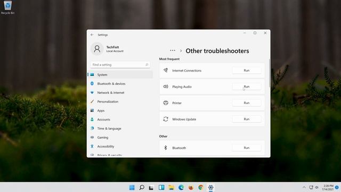341x192 pixels.
Task: Open the taskbar clock and date
Action: [x=328, y=187]
